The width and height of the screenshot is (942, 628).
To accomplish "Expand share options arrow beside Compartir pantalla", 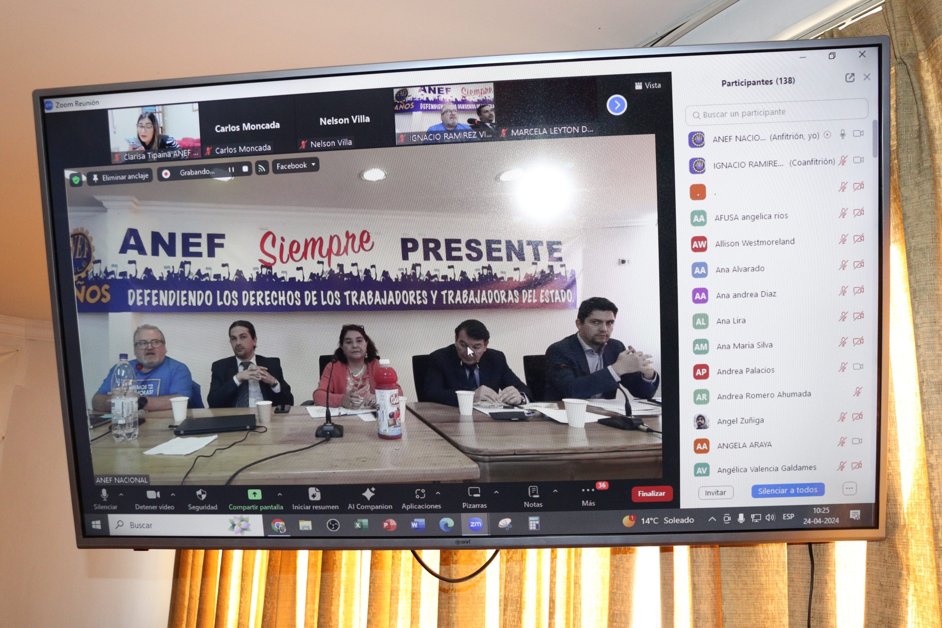I will [280, 494].
